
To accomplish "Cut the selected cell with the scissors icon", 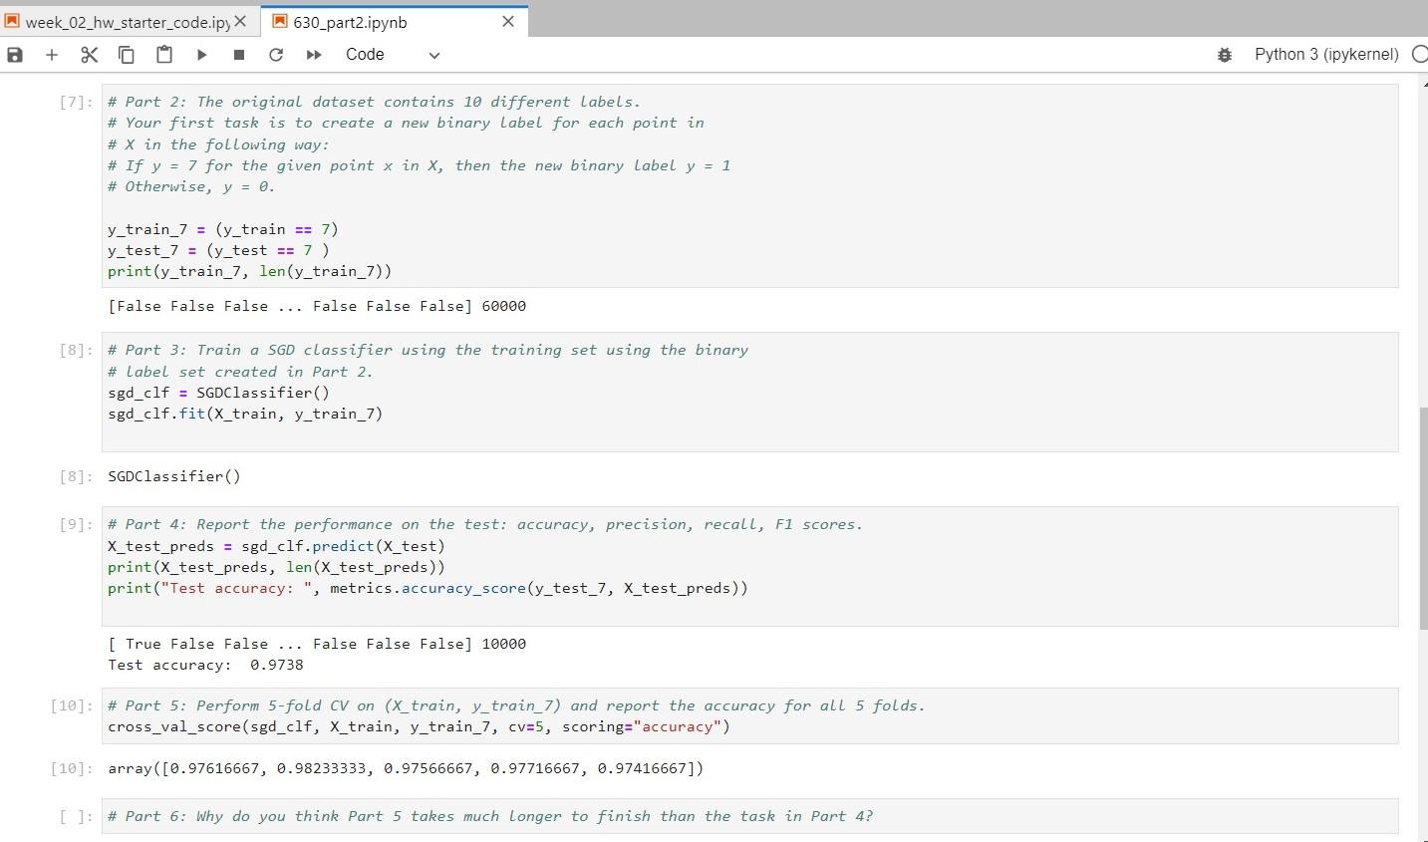I will [x=89, y=55].
